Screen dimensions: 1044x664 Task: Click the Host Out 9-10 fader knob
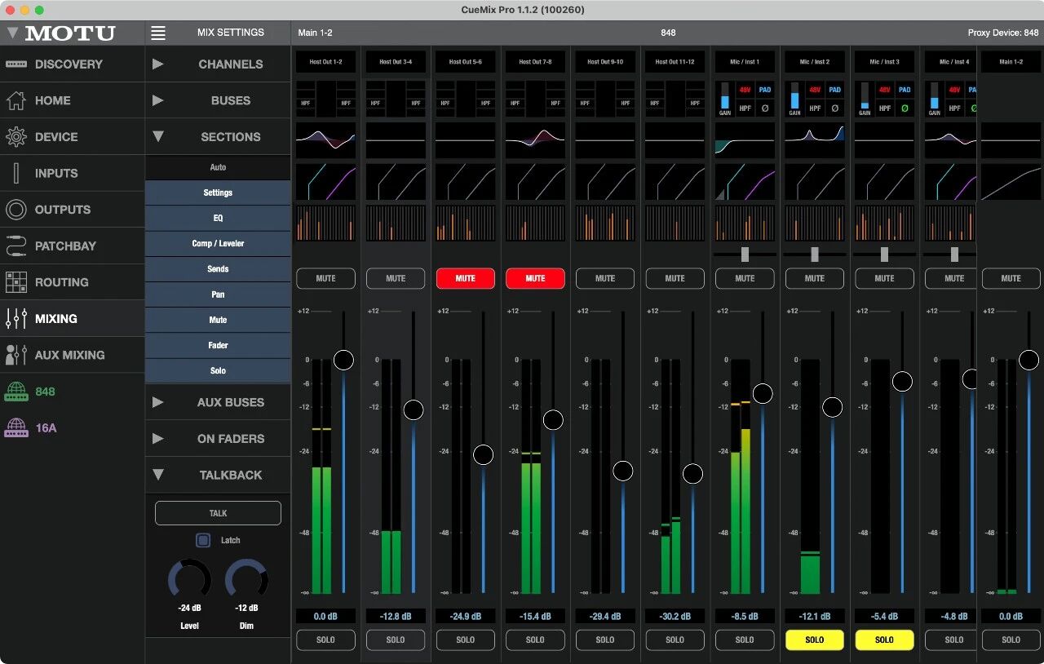point(622,471)
